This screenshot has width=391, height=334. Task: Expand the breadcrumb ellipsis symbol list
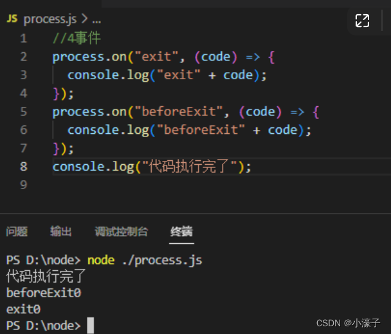click(x=96, y=20)
